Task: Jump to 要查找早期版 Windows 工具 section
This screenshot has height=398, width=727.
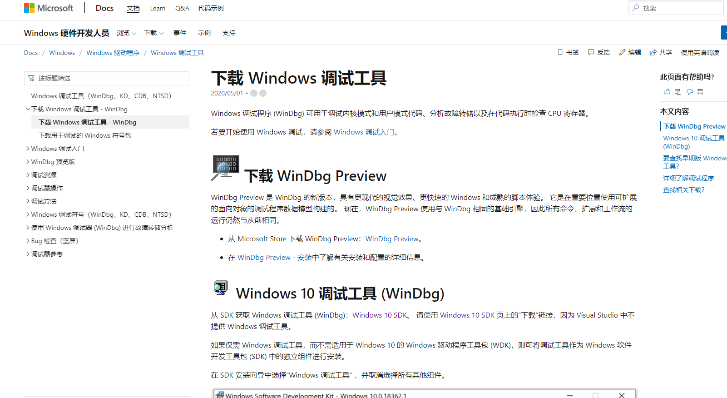Action: [x=695, y=162]
